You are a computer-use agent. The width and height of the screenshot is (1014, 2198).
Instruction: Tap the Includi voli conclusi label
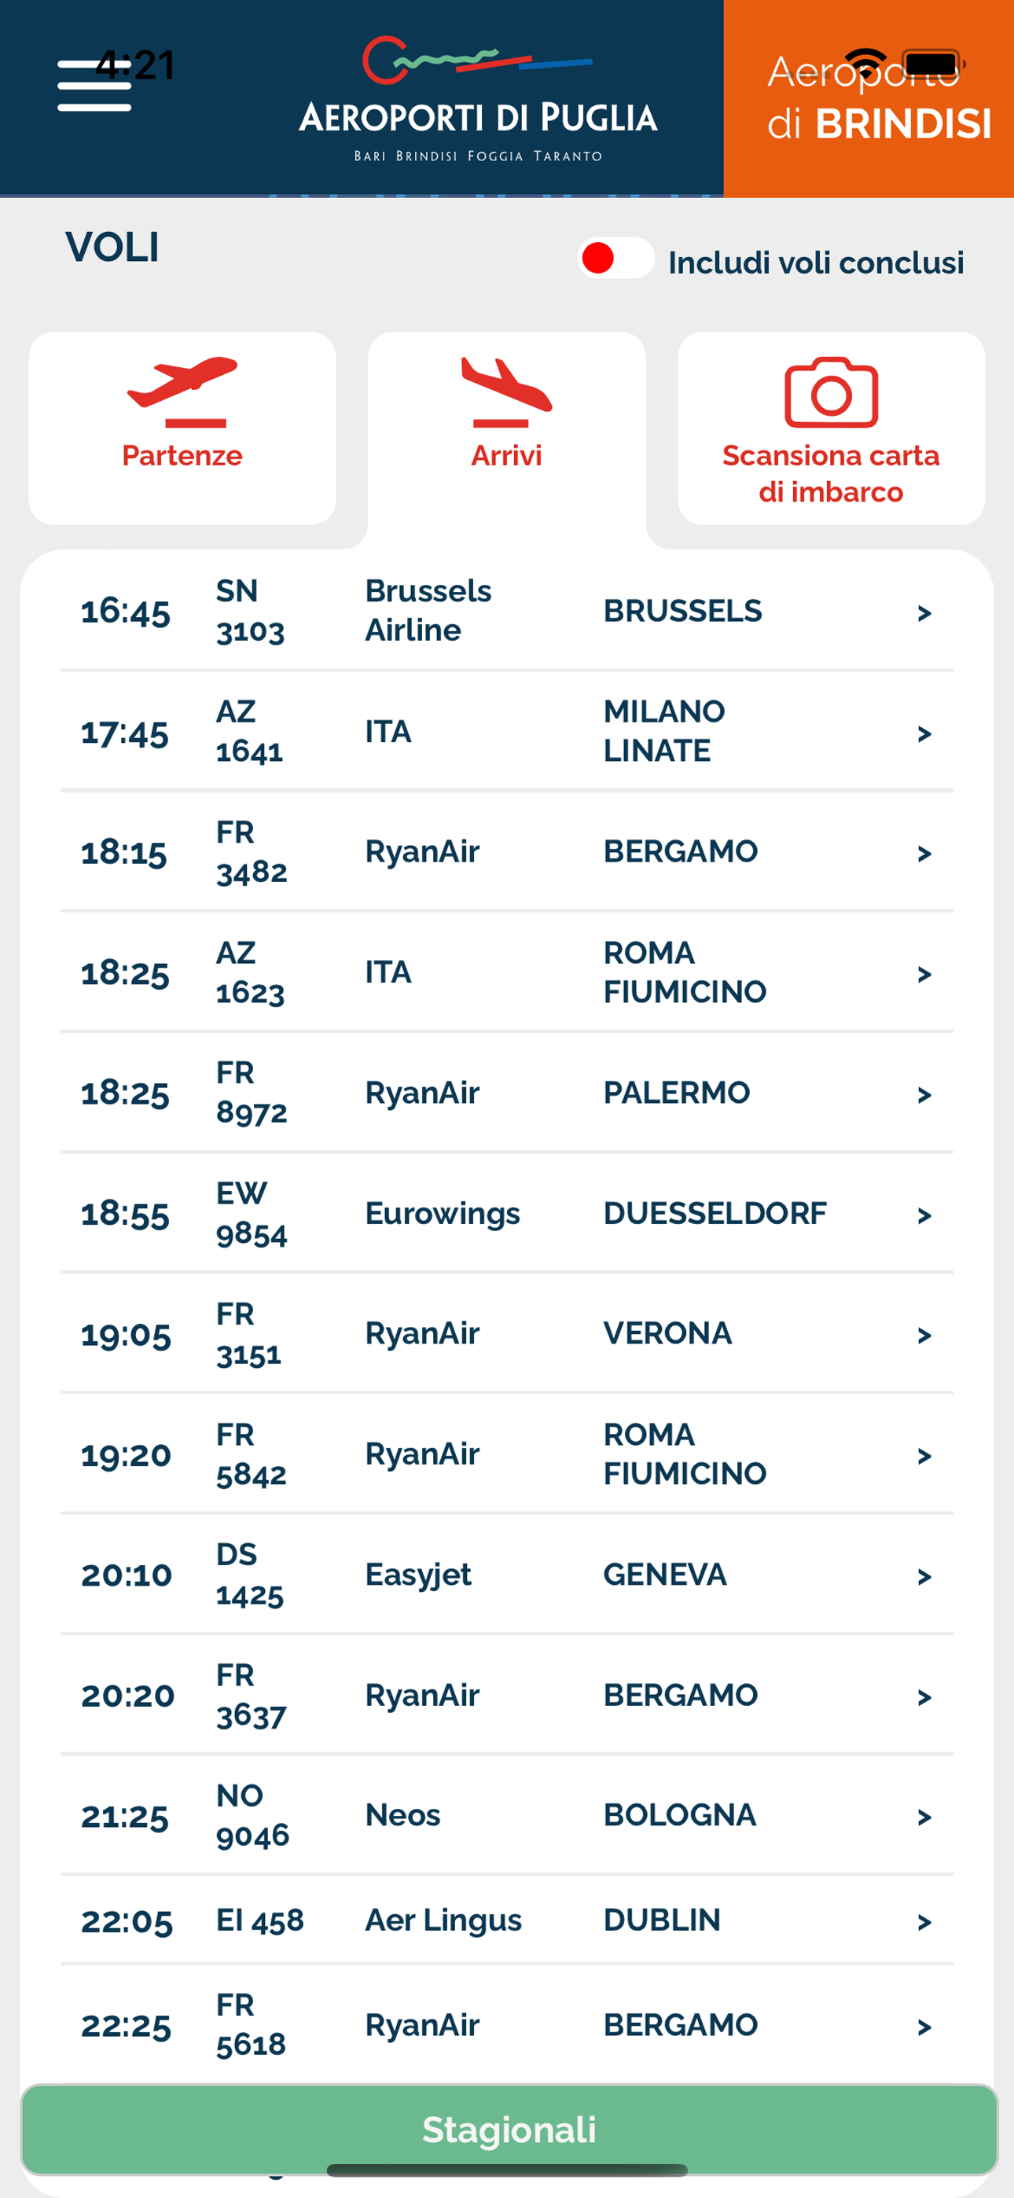816,263
